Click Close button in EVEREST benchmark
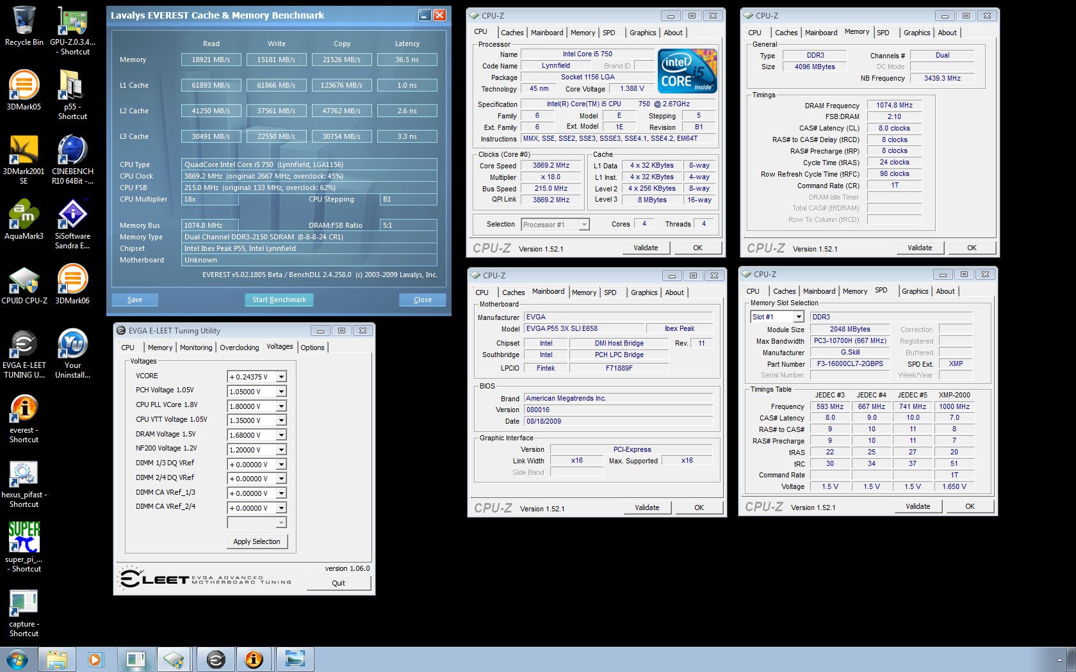The height and width of the screenshot is (672, 1076). [x=423, y=300]
